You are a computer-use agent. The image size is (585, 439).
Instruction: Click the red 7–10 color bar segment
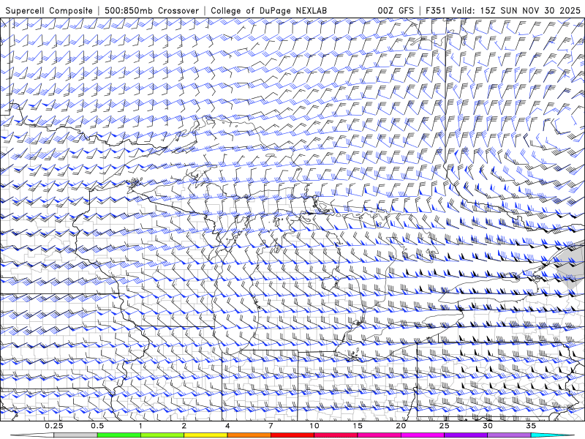(292, 435)
